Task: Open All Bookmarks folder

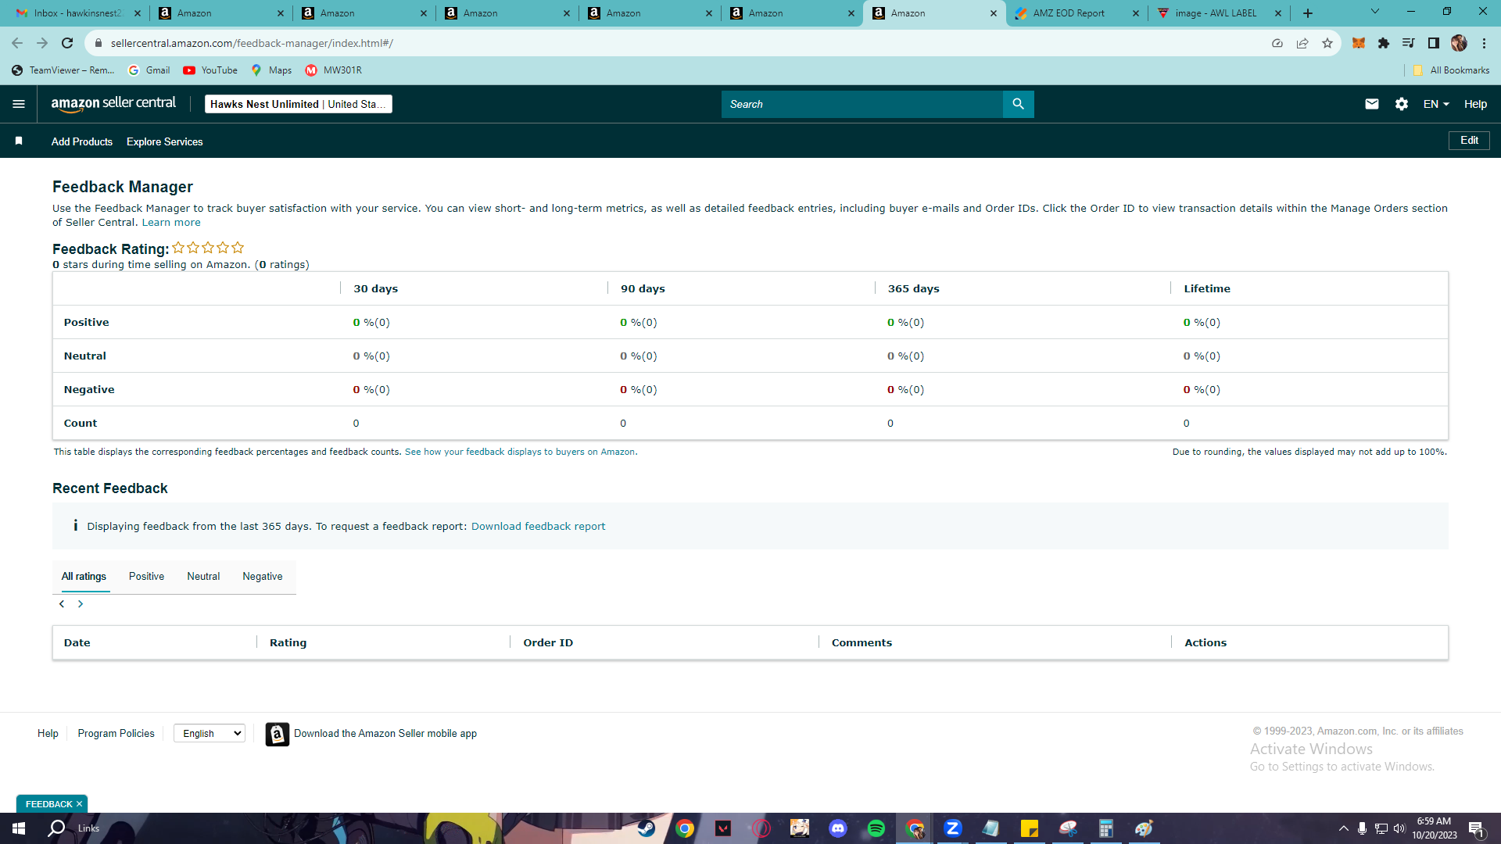Action: coord(1451,70)
